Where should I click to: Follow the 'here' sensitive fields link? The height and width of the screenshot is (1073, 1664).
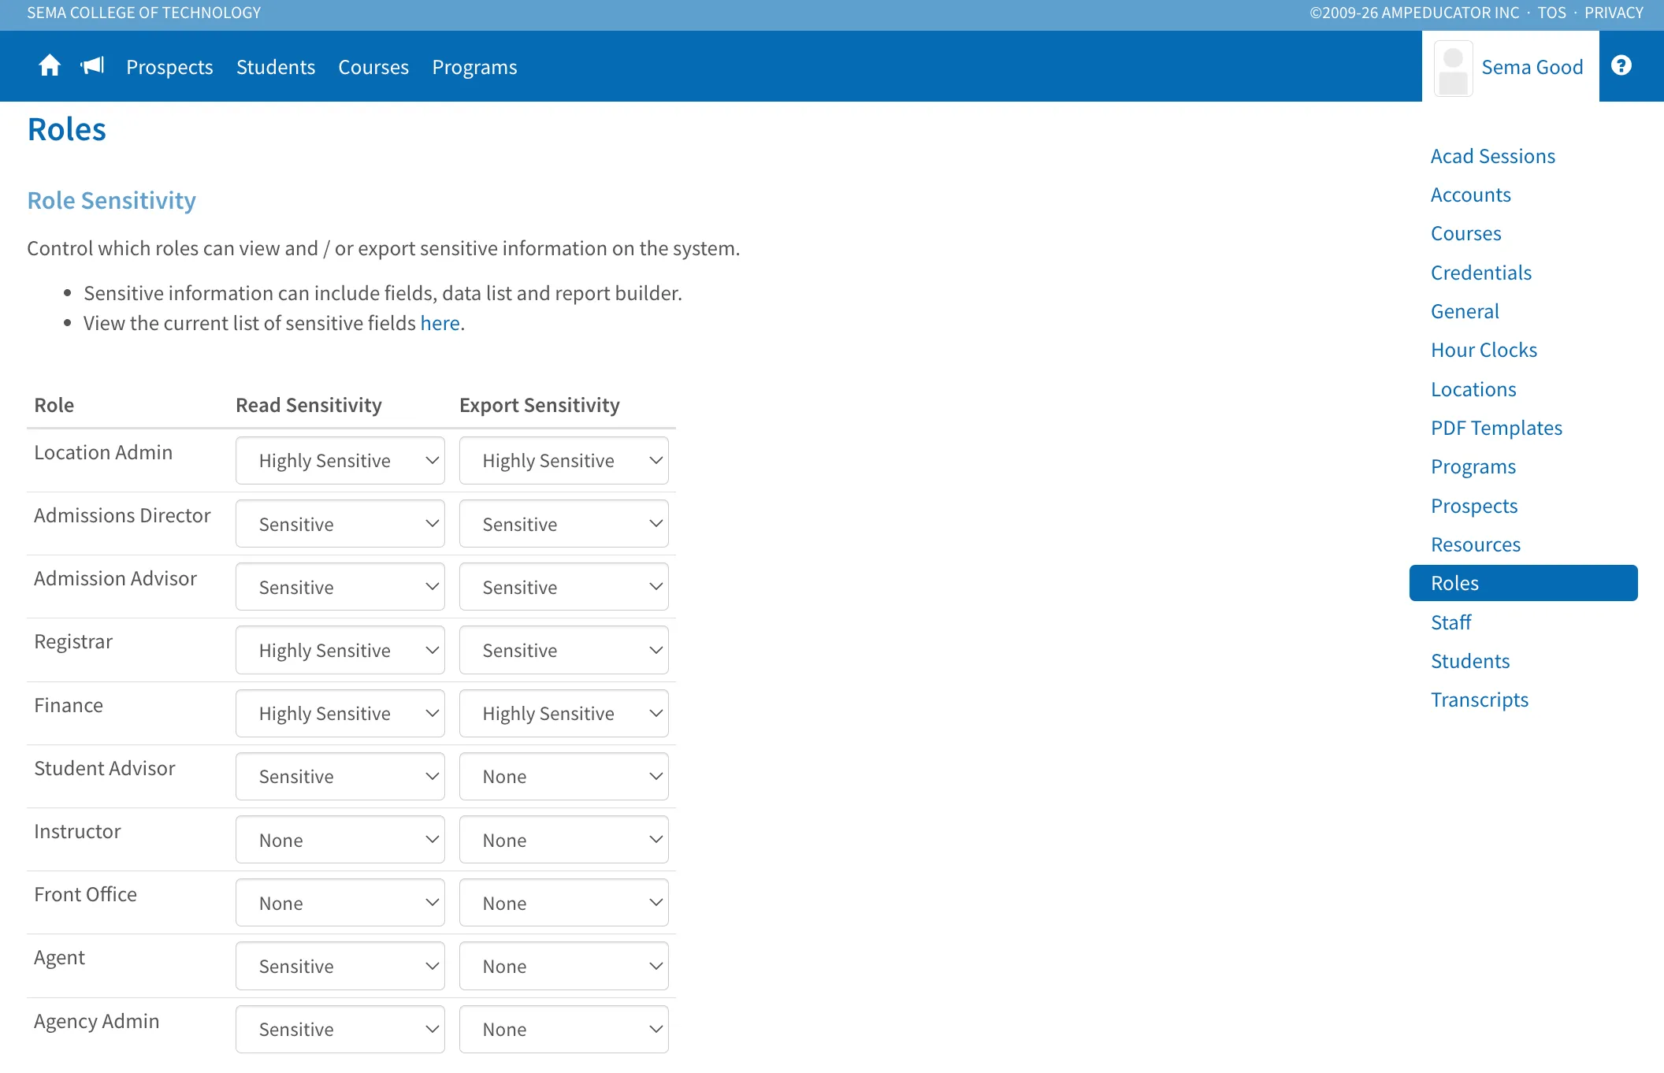(x=440, y=323)
